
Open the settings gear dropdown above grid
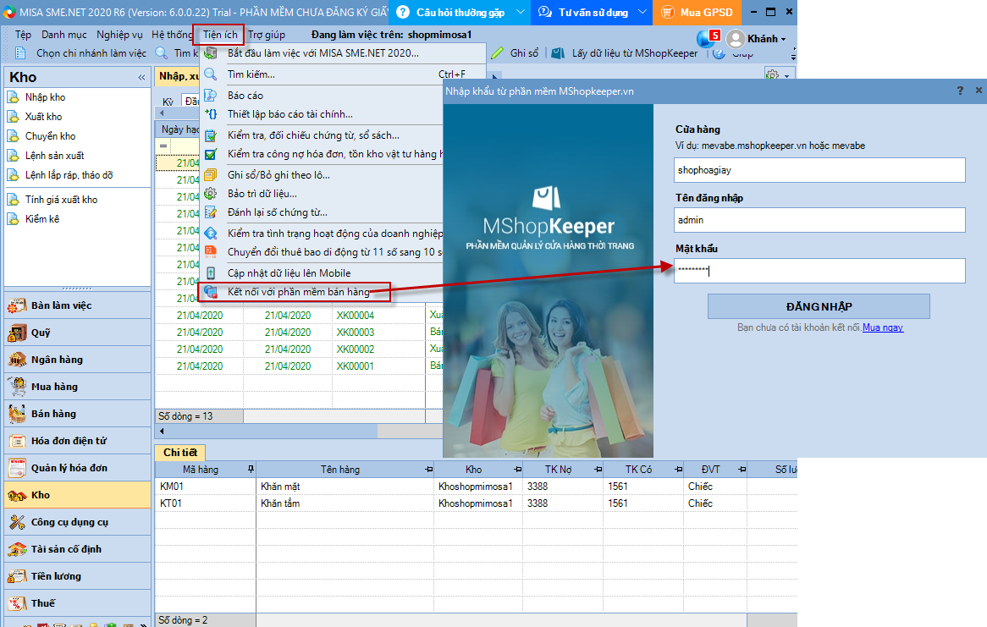pos(778,75)
